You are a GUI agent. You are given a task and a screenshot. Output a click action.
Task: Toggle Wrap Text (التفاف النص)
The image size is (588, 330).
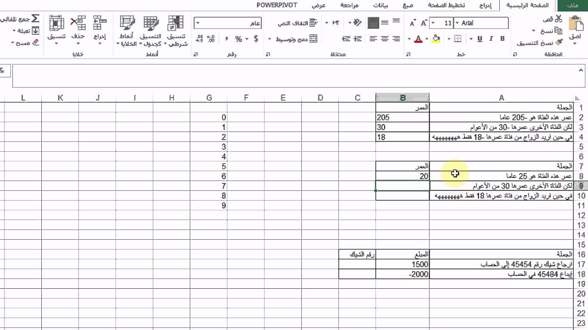point(298,22)
